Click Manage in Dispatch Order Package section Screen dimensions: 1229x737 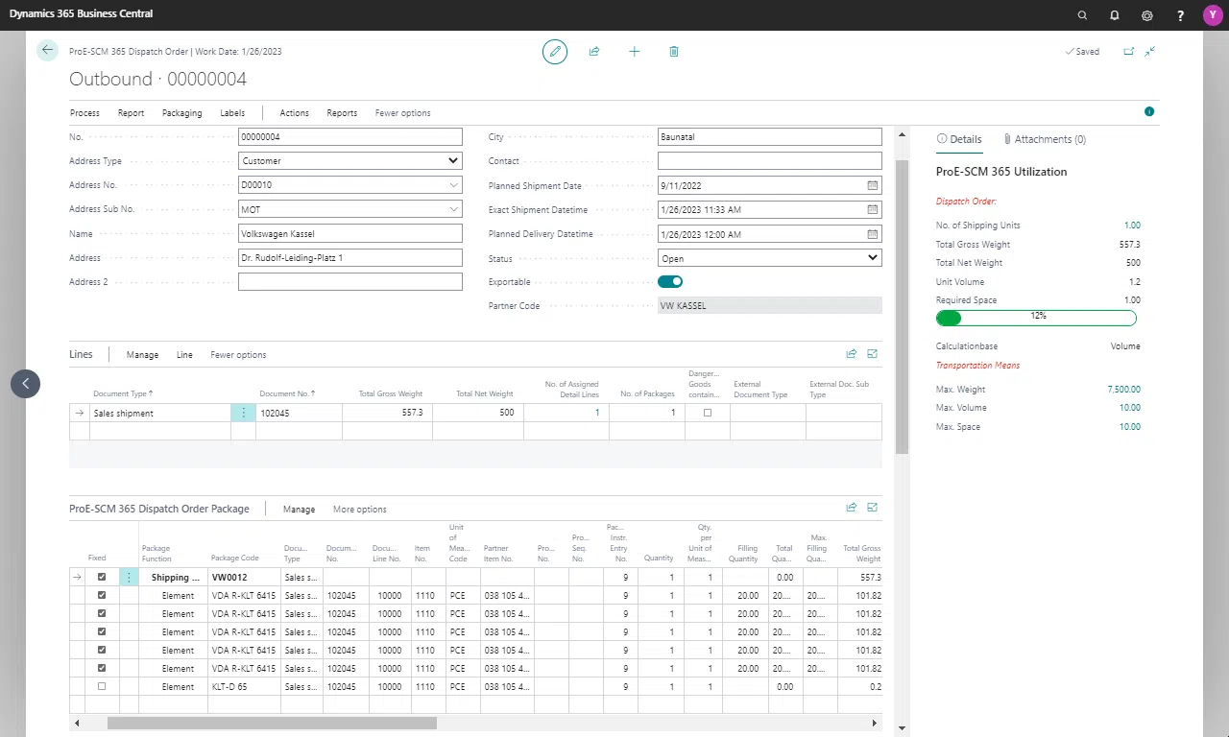(x=299, y=510)
